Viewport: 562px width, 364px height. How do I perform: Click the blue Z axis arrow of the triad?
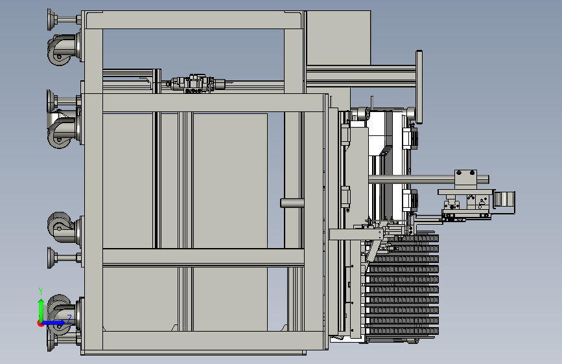54,323
